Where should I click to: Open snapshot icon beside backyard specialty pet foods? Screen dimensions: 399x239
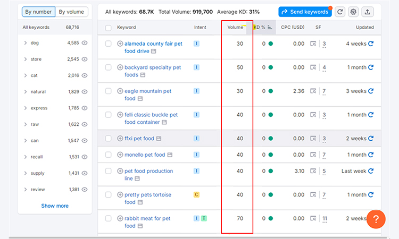[143, 75]
